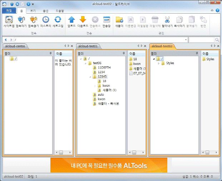This screenshot has height=181, width=222.
Task: Switch to the 도움말 help ribbon tab
Action: click(60, 11)
